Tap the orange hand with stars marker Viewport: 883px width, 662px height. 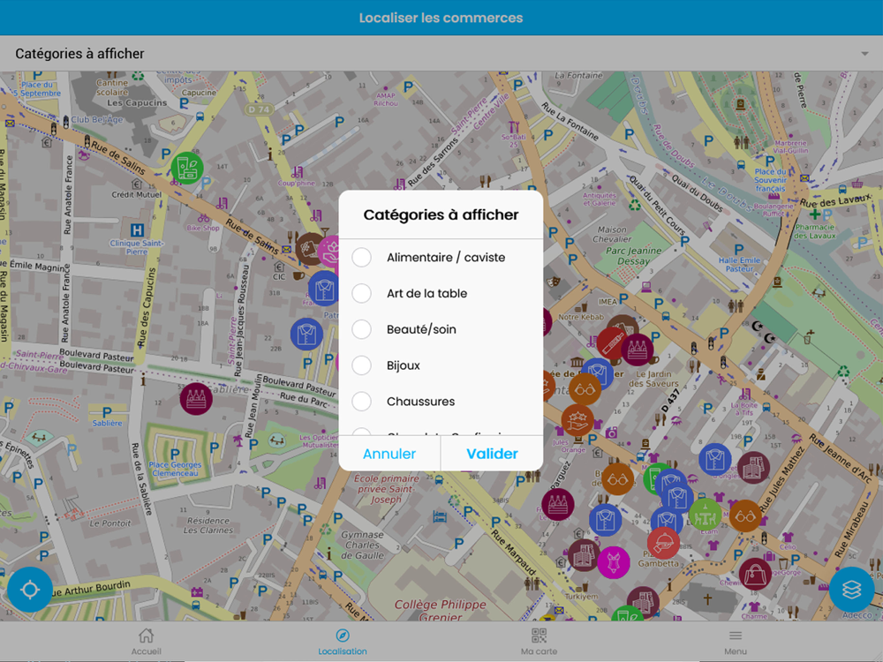click(577, 420)
